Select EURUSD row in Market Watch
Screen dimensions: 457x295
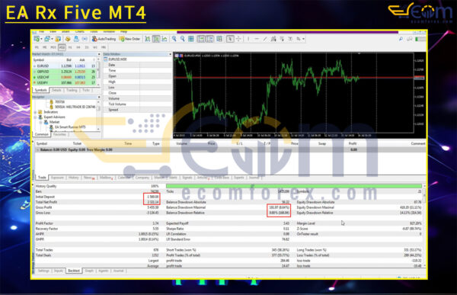[64, 66]
